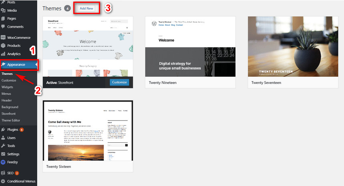Viewport: 344px width, 186px height.
Task: Click the Posts pin icon
Action: [3, 2]
